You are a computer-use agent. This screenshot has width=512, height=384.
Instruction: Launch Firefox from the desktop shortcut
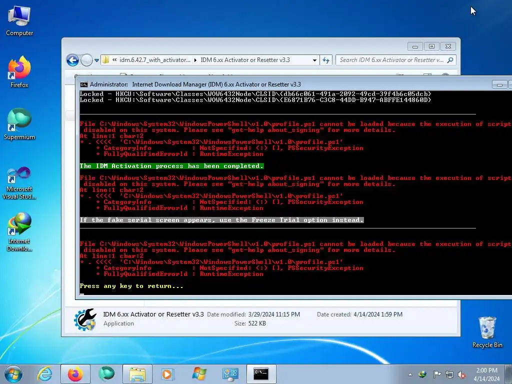tap(19, 71)
